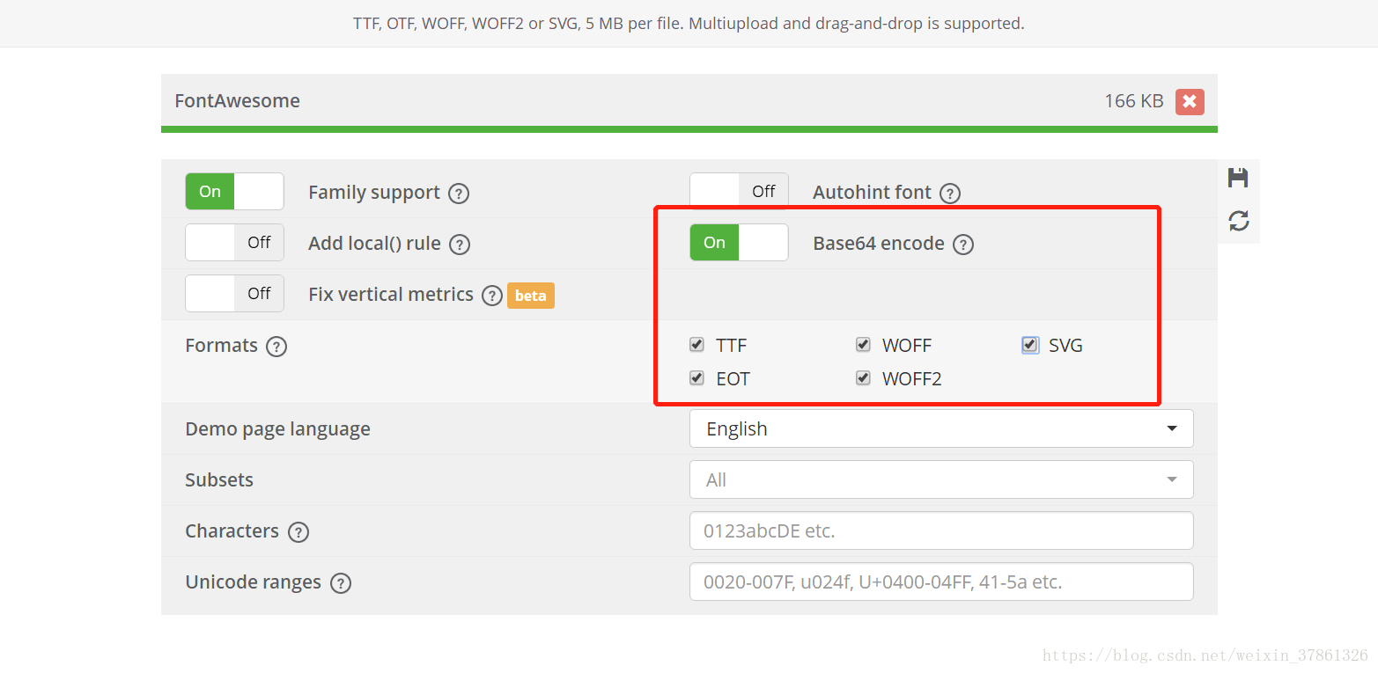Uncheck the SVG format checkbox

click(1030, 345)
